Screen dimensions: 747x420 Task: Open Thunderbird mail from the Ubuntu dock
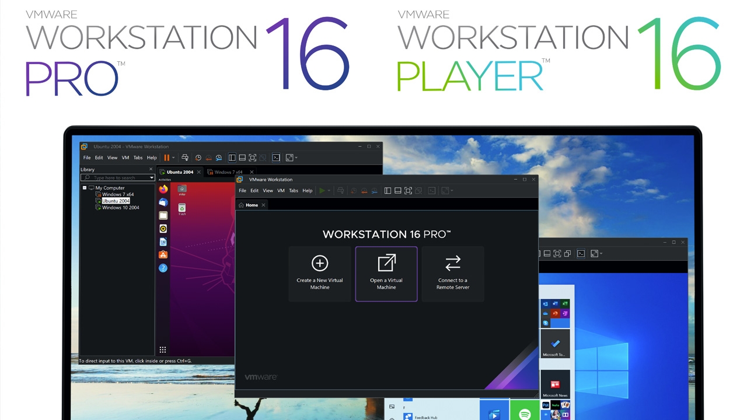pyautogui.click(x=163, y=202)
